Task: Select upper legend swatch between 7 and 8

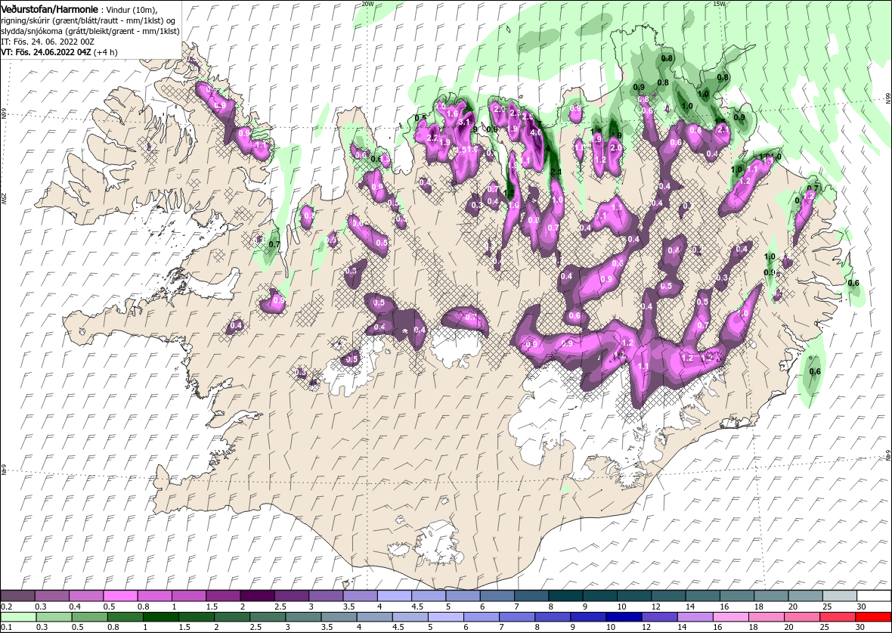Action: [x=532, y=596]
